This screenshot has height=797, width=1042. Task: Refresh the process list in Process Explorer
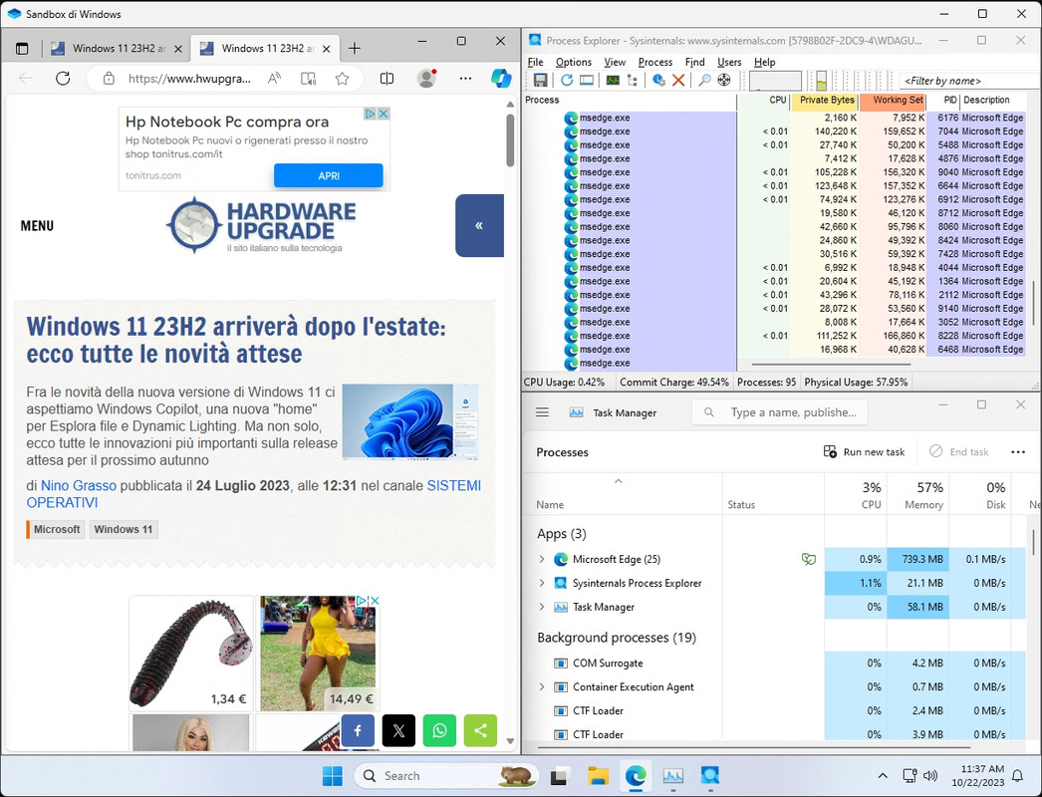coord(566,81)
